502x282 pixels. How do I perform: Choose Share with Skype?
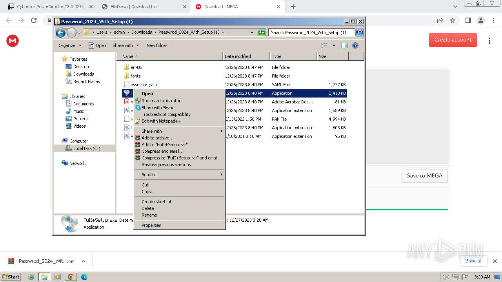click(x=179, y=108)
